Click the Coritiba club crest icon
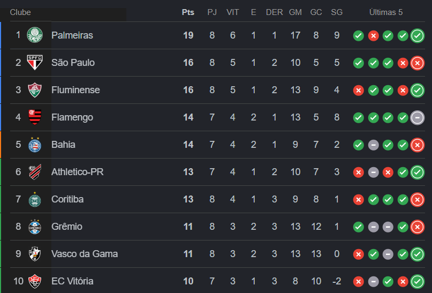The width and height of the screenshot is (432, 293). 35,199
